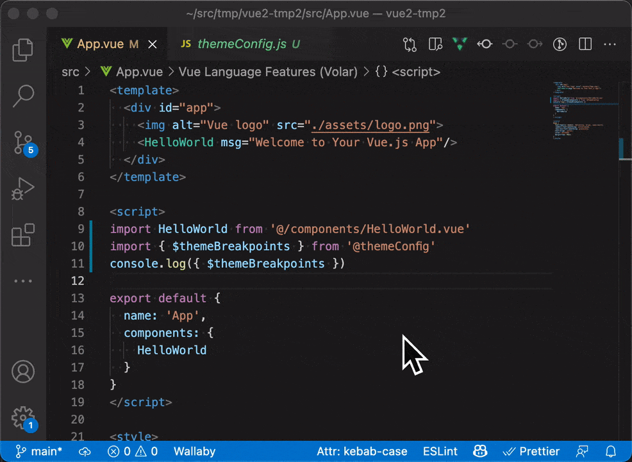
Task: Open More Actions ellipsis in editor toolbar
Action: coord(610,44)
